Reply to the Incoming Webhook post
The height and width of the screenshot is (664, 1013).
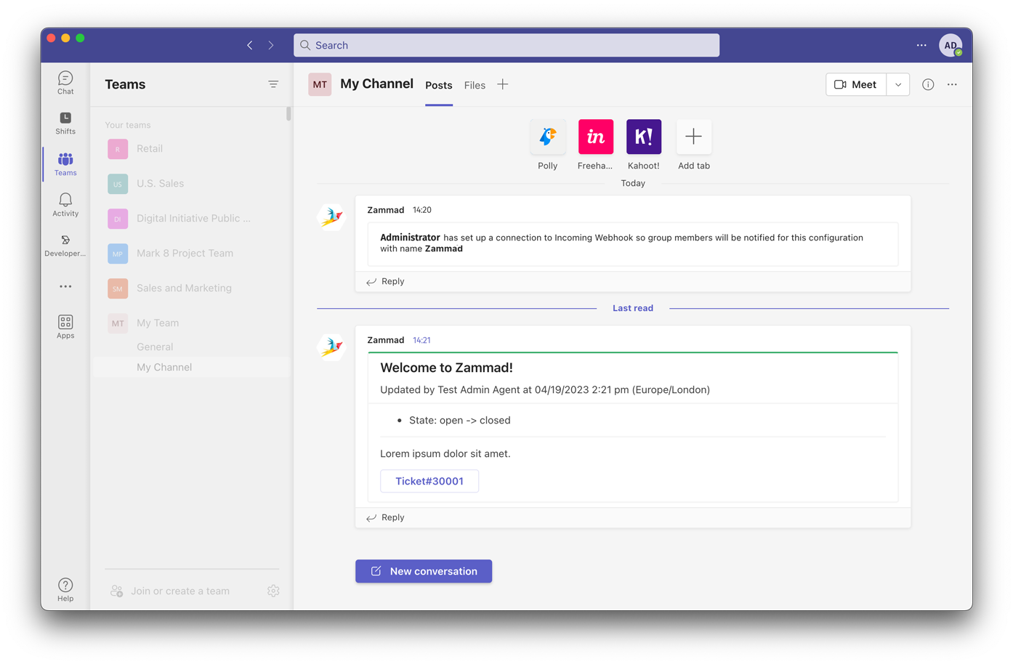click(x=386, y=281)
